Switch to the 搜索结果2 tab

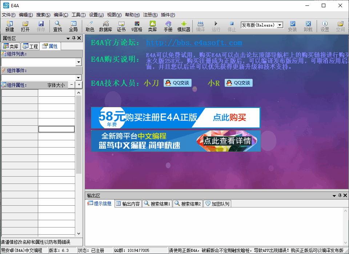pos(188,204)
